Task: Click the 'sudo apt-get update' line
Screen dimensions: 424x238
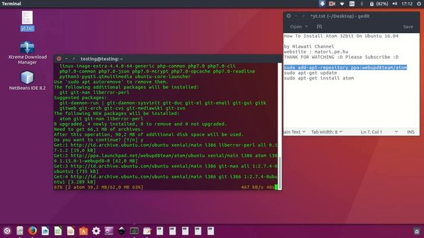Action: 311,73
